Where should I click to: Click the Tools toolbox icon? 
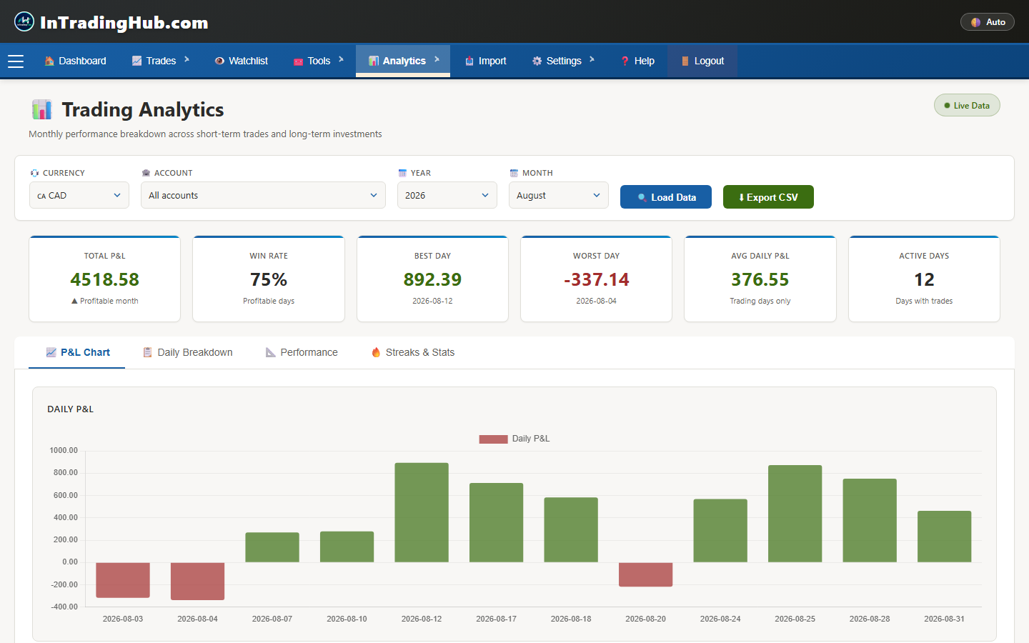point(298,61)
